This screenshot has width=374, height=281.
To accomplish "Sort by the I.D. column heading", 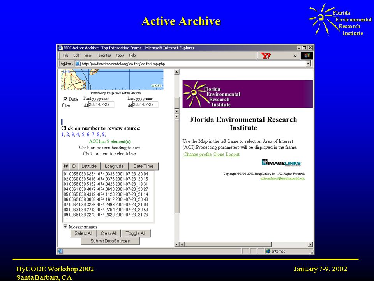I will 73,166.
